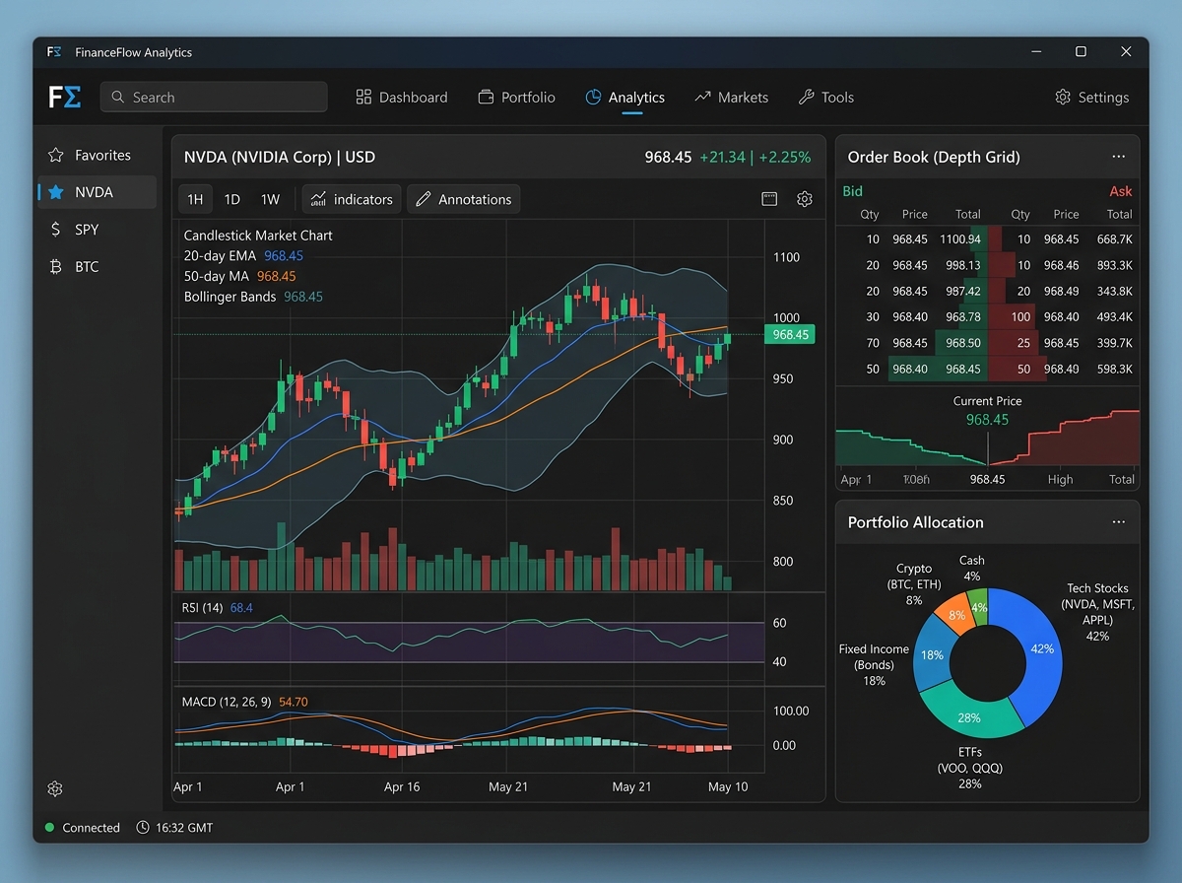This screenshot has height=883, width=1182.
Task: Select NVDA in the sidebar
Action: point(97,192)
